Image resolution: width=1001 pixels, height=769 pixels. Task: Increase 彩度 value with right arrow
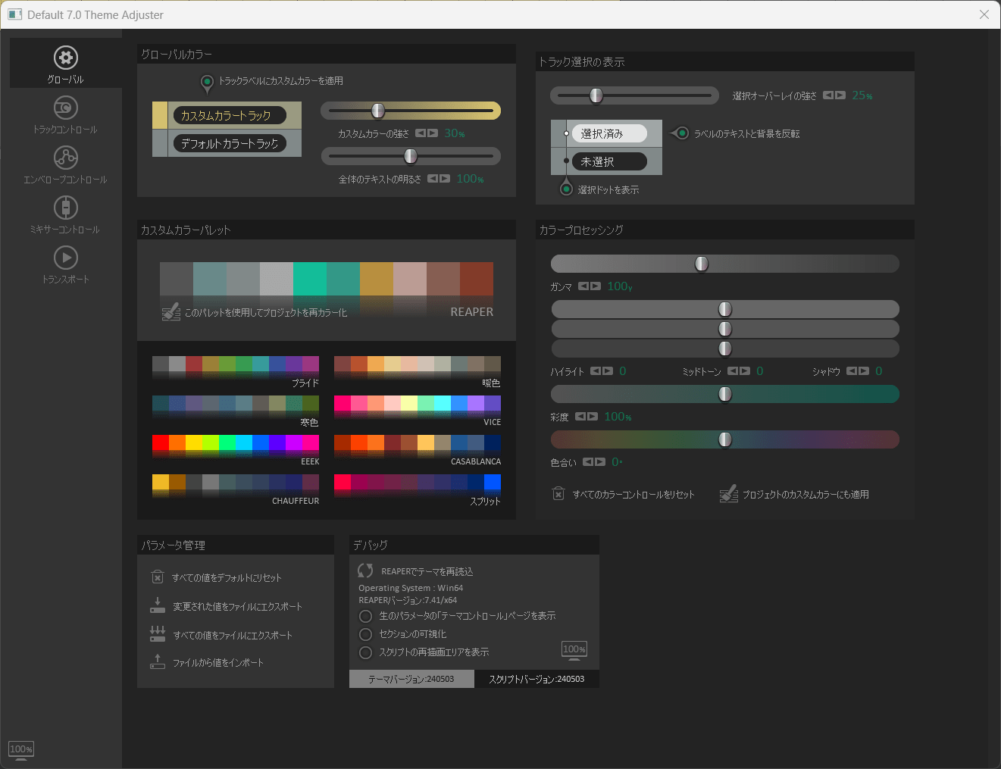593,417
